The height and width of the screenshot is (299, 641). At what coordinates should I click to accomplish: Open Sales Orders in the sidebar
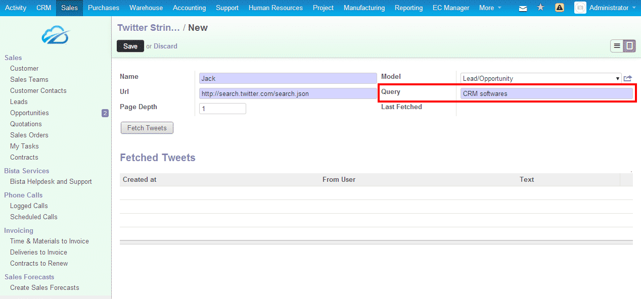point(29,135)
